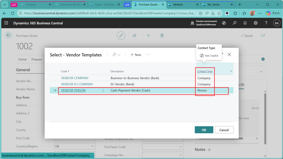Open the Country/Region GB dropdown
283x159 pixels.
pyautogui.click(x=92, y=146)
